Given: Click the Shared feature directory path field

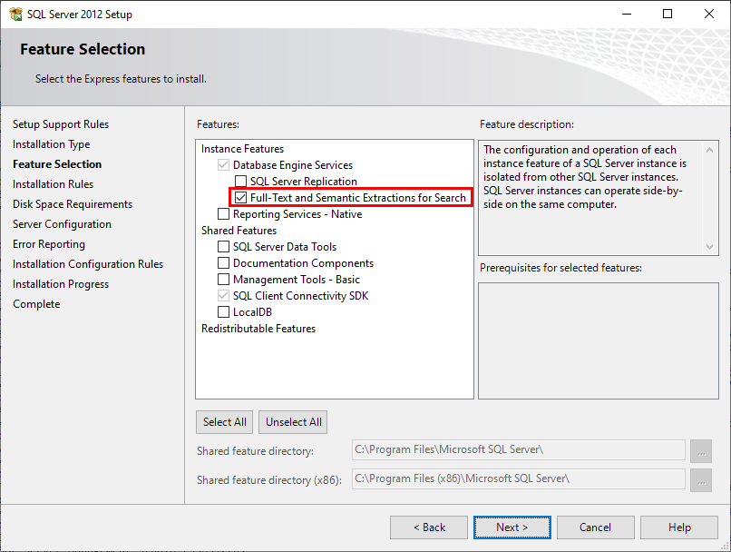Looking at the screenshot, I should 519,450.
